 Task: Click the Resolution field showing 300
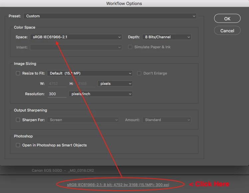pyautogui.click(x=57, y=94)
